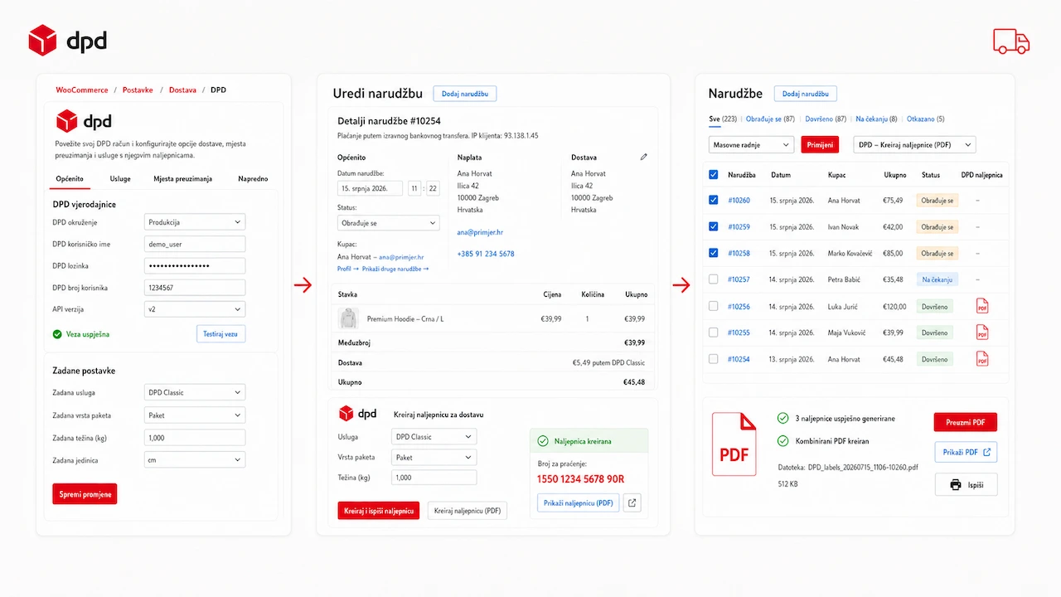The height and width of the screenshot is (597, 1061).
Task: Click the green check icon in Naljepnica kreirana
Action: pyautogui.click(x=543, y=441)
